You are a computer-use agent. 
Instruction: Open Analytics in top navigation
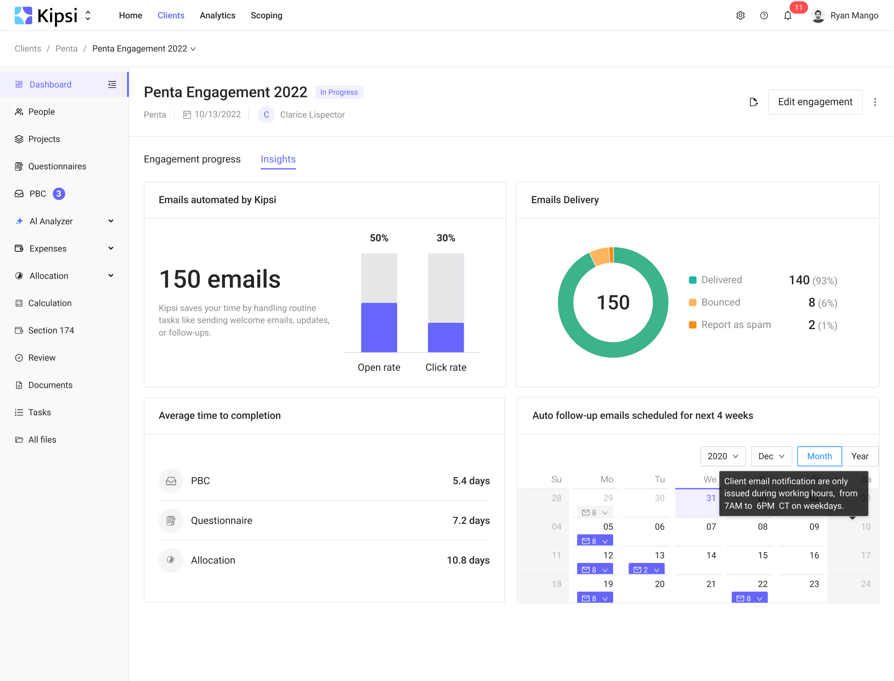[217, 16]
